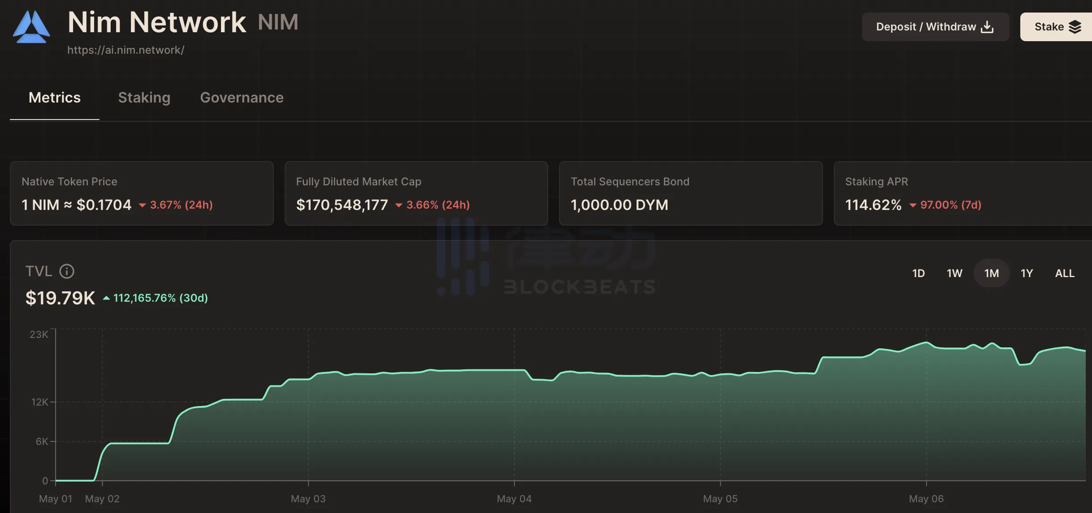Go to the Metrics tab
The height and width of the screenshot is (513, 1092).
55,98
